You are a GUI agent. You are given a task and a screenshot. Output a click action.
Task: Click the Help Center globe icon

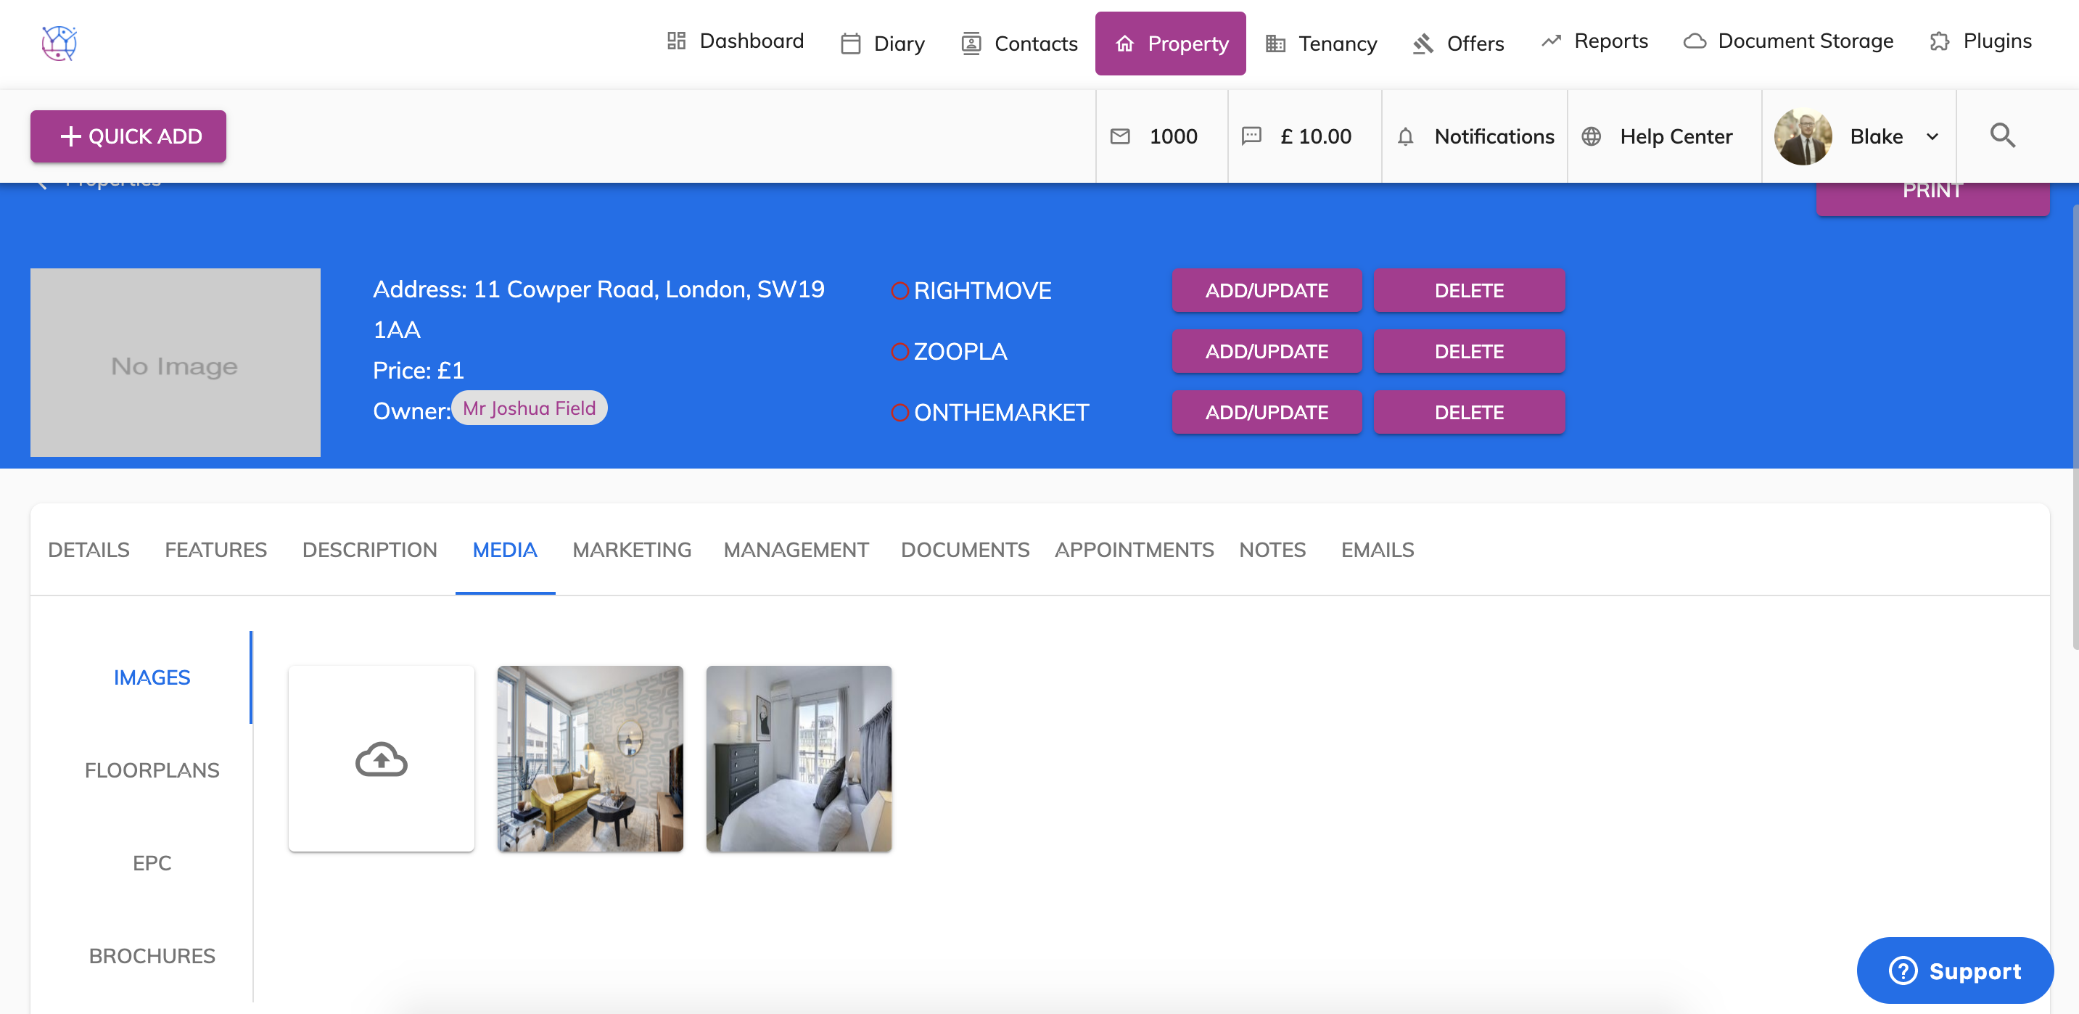click(x=1591, y=136)
